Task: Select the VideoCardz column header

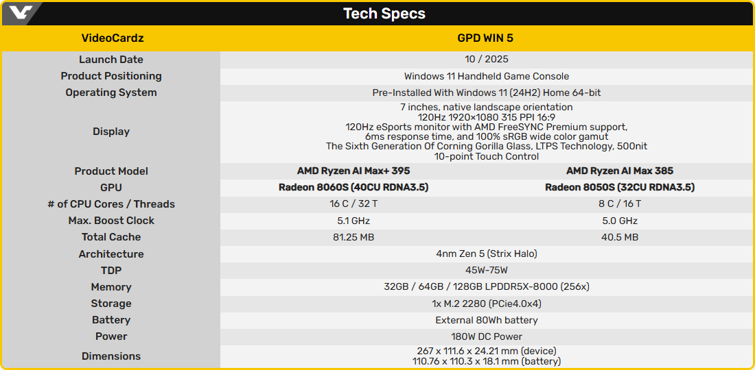Action: pyautogui.click(x=112, y=38)
